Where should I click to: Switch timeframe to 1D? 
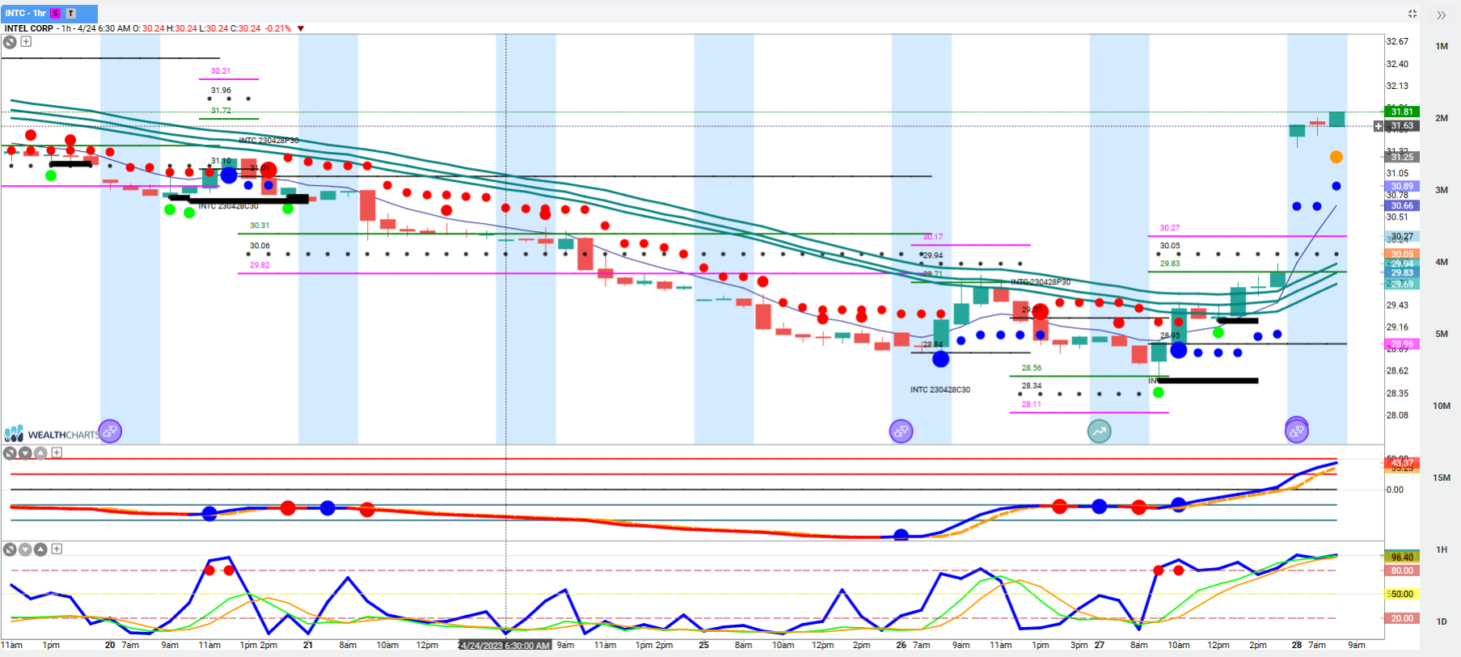click(x=1442, y=621)
